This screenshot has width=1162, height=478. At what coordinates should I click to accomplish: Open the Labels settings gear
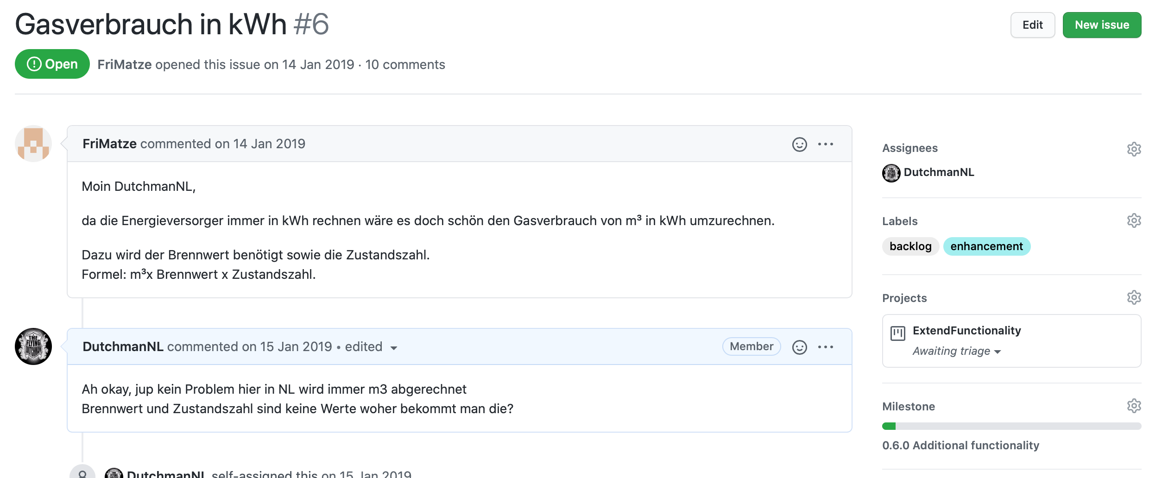click(1133, 220)
